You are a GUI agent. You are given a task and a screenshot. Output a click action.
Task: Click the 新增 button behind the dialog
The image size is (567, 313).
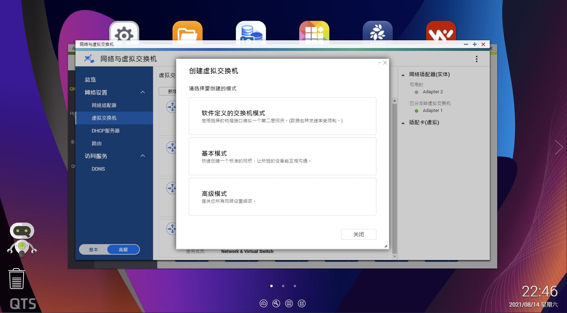(168, 91)
